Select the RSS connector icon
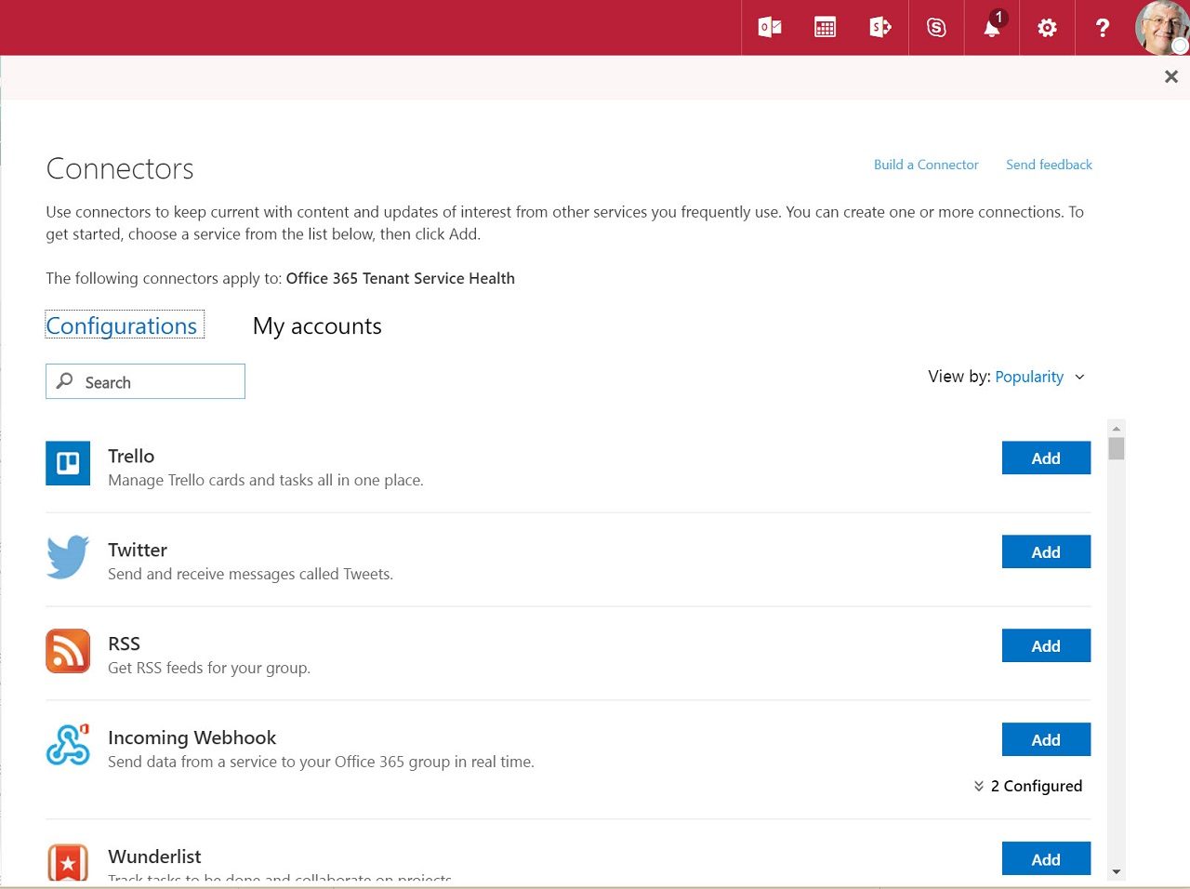The width and height of the screenshot is (1190, 889). pyautogui.click(x=67, y=651)
